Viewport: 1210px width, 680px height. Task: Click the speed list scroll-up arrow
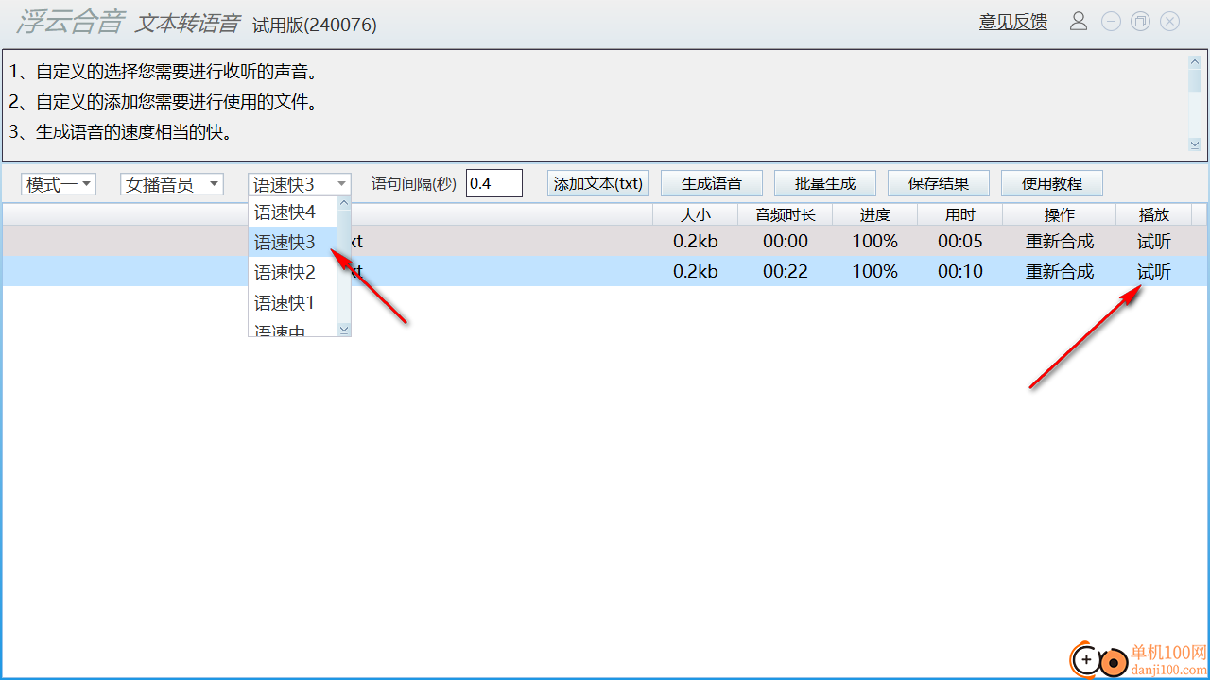pos(344,203)
